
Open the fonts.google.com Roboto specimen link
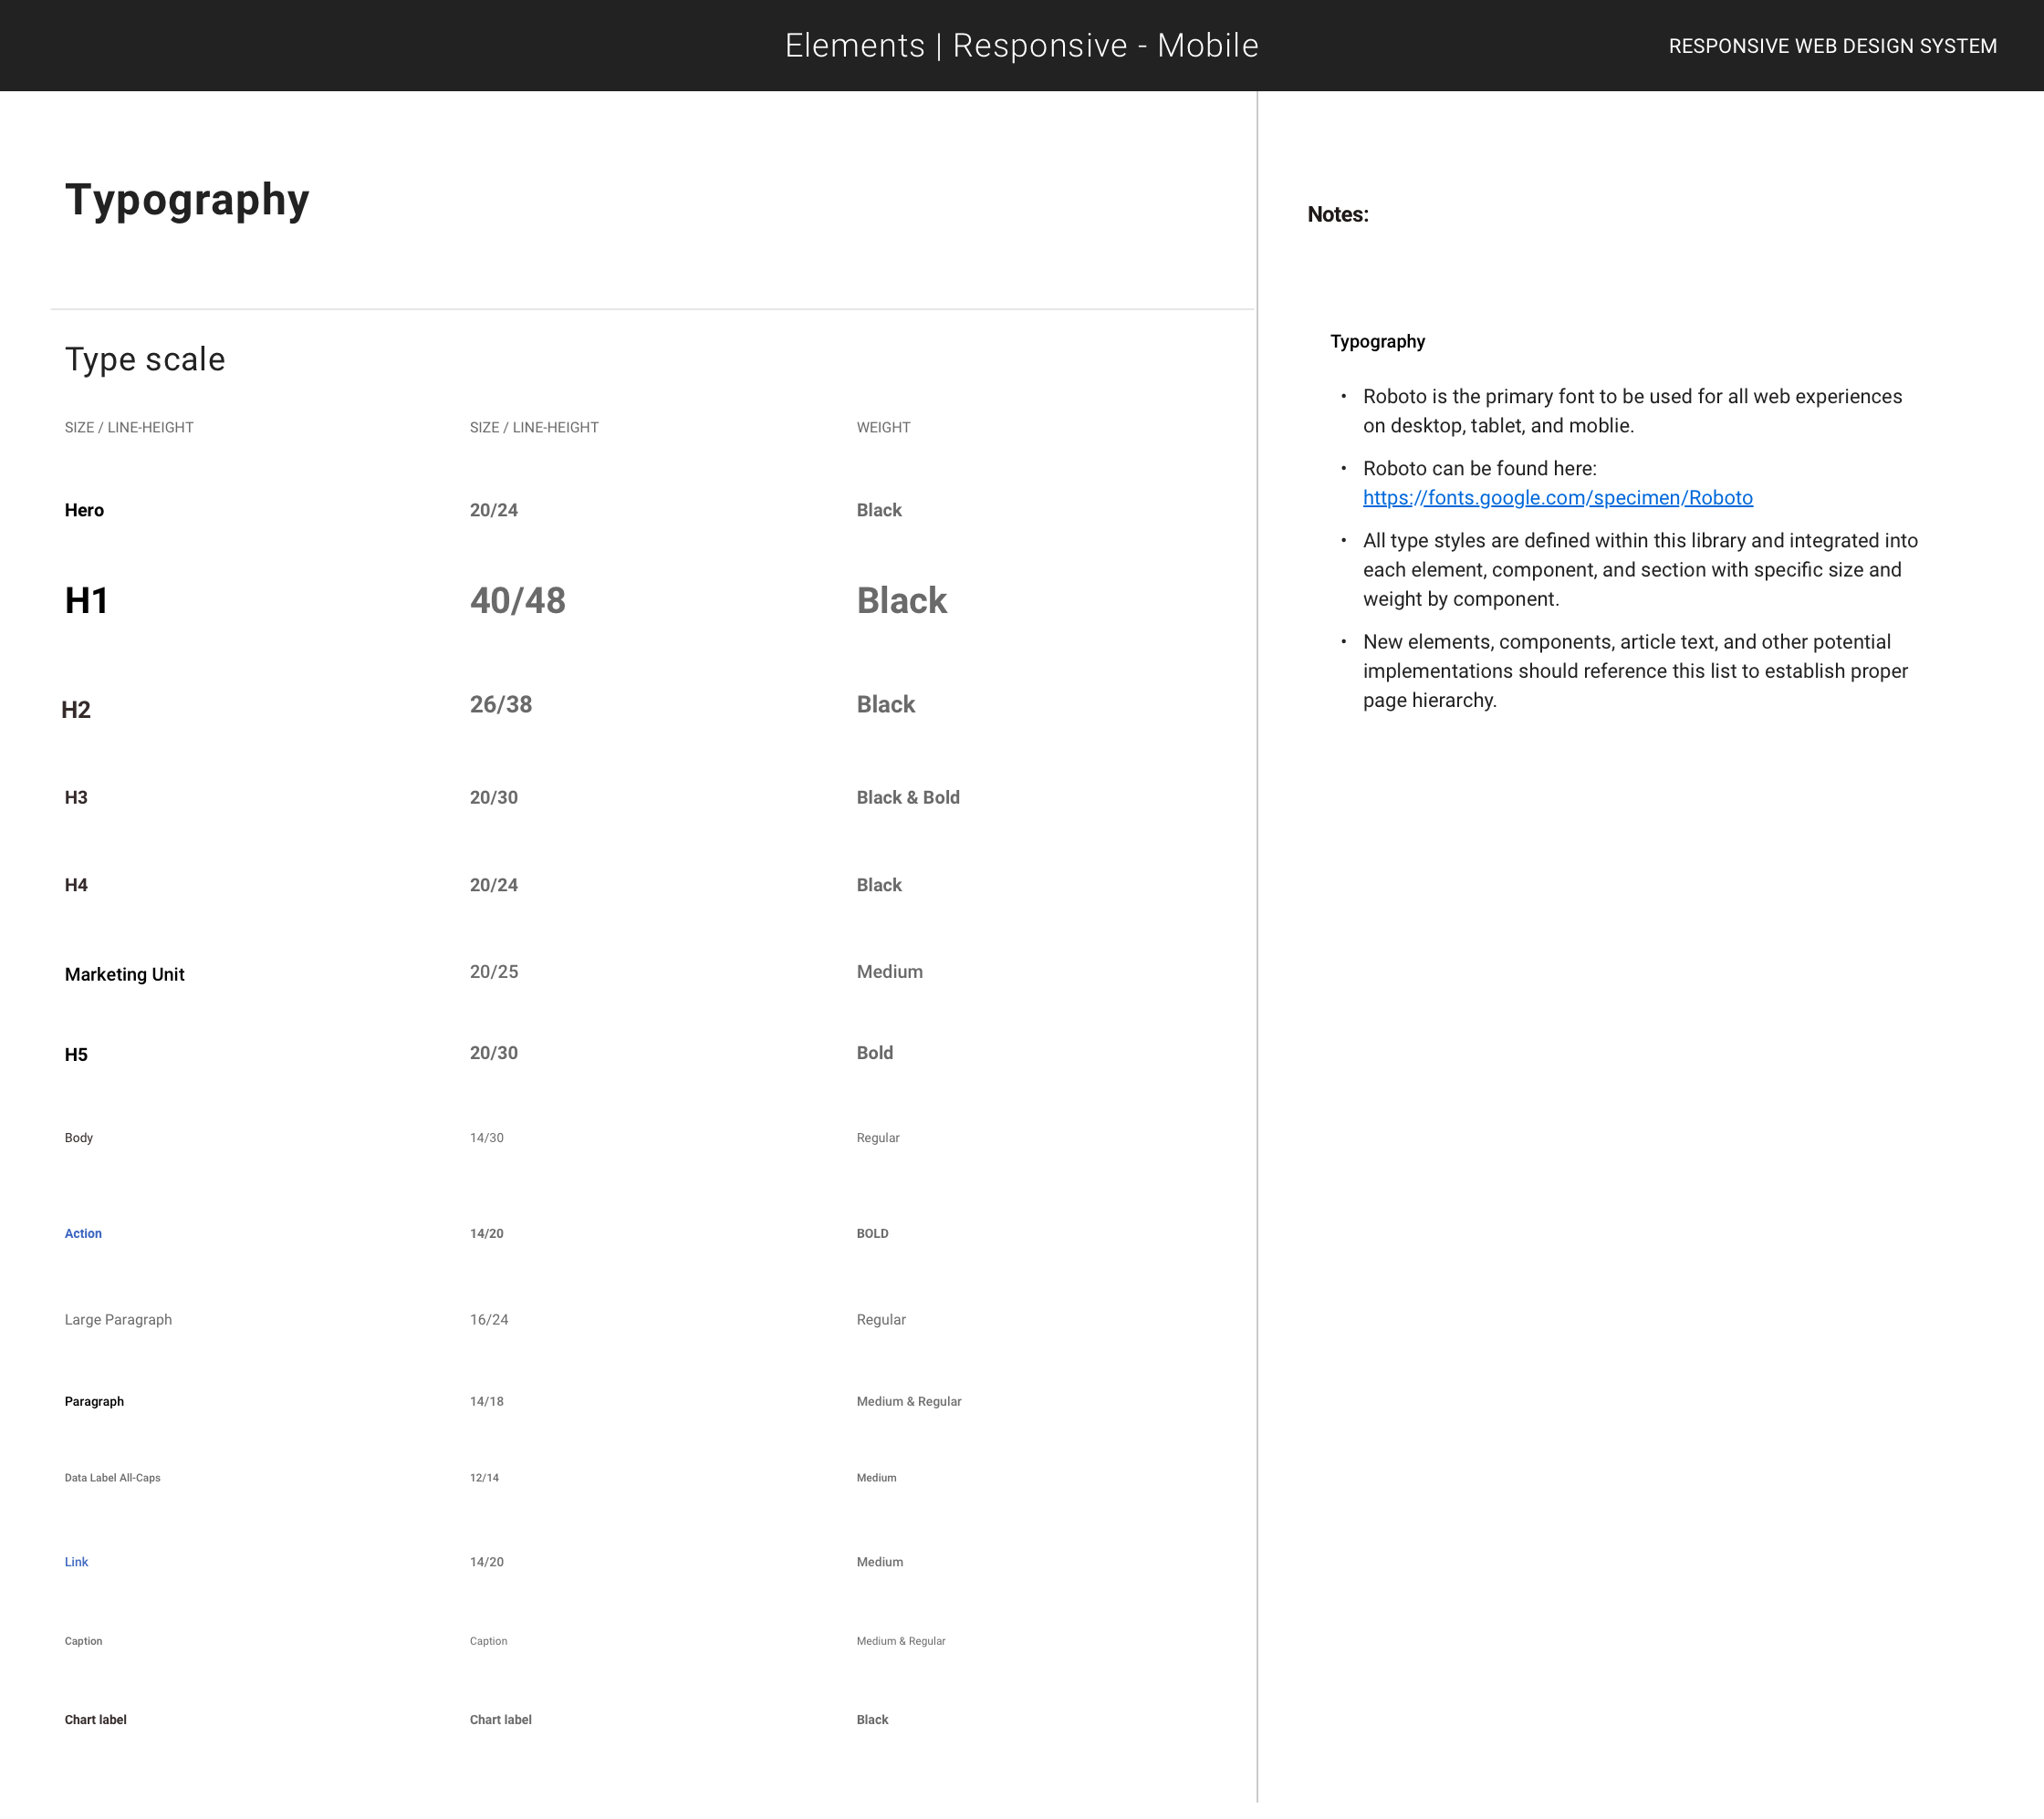tap(1557, 498)
